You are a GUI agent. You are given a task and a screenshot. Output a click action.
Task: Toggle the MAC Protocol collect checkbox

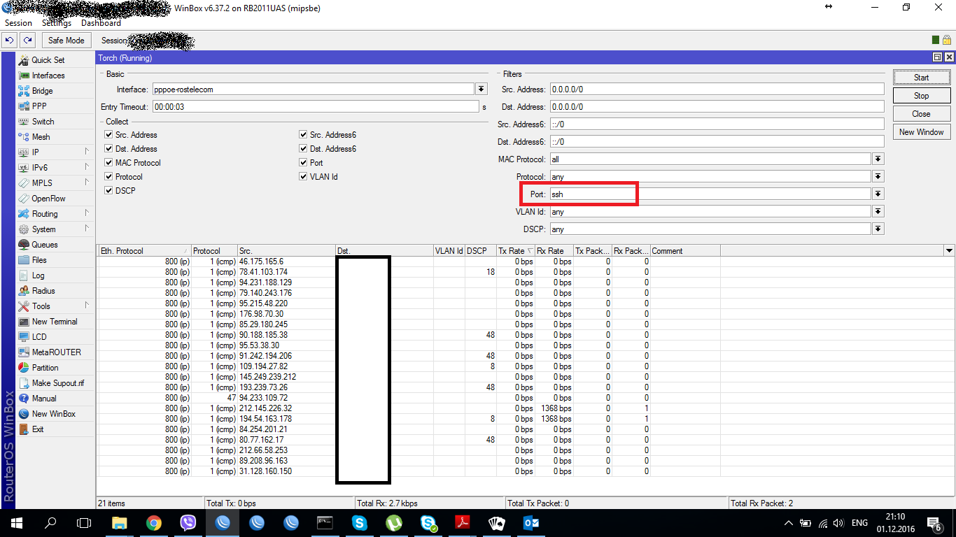108,163
